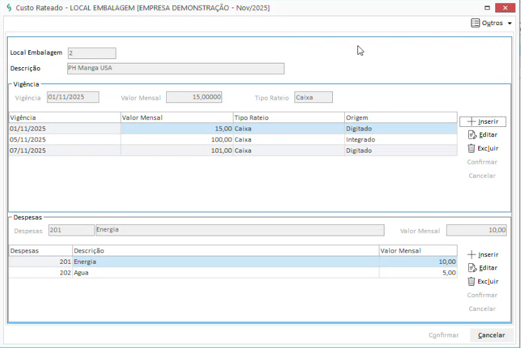Image resolution: width=521 pixels, height=348 pixels.
Task: Click Excluir trash icon in Despesas section
Action: pyautogui.click(x=471, y=281)
